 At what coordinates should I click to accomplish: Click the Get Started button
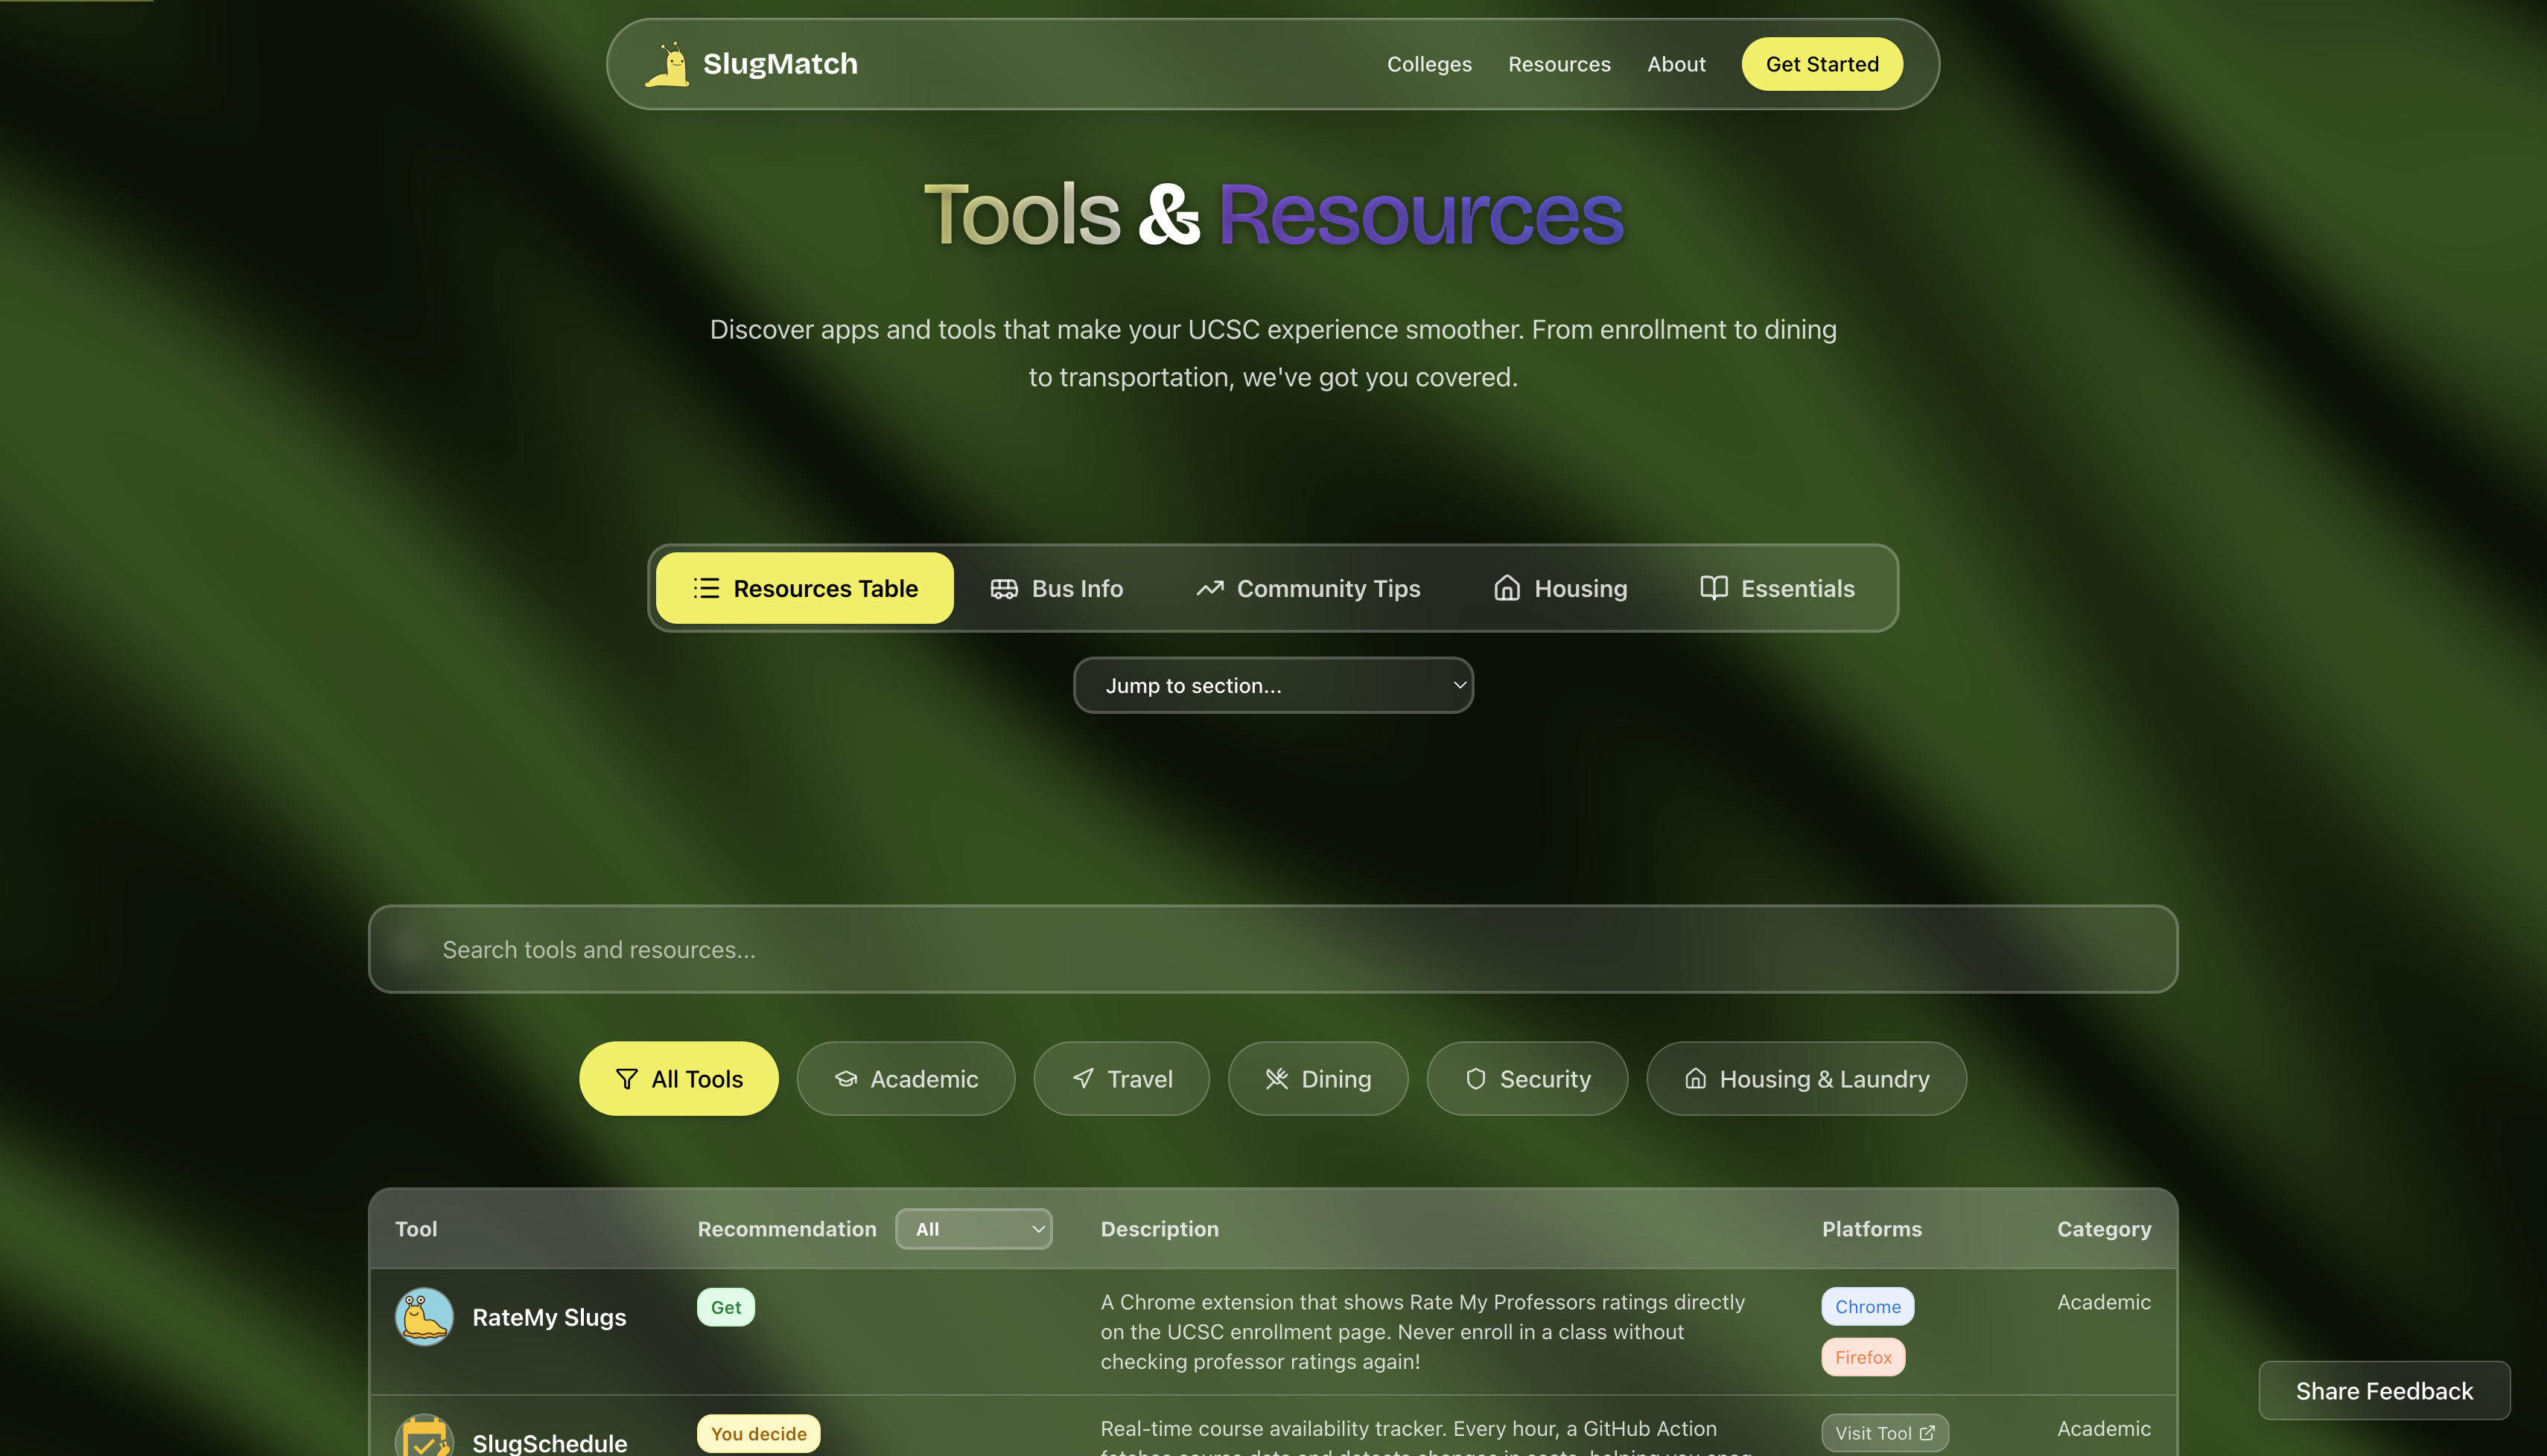[x=1822, y=64]
